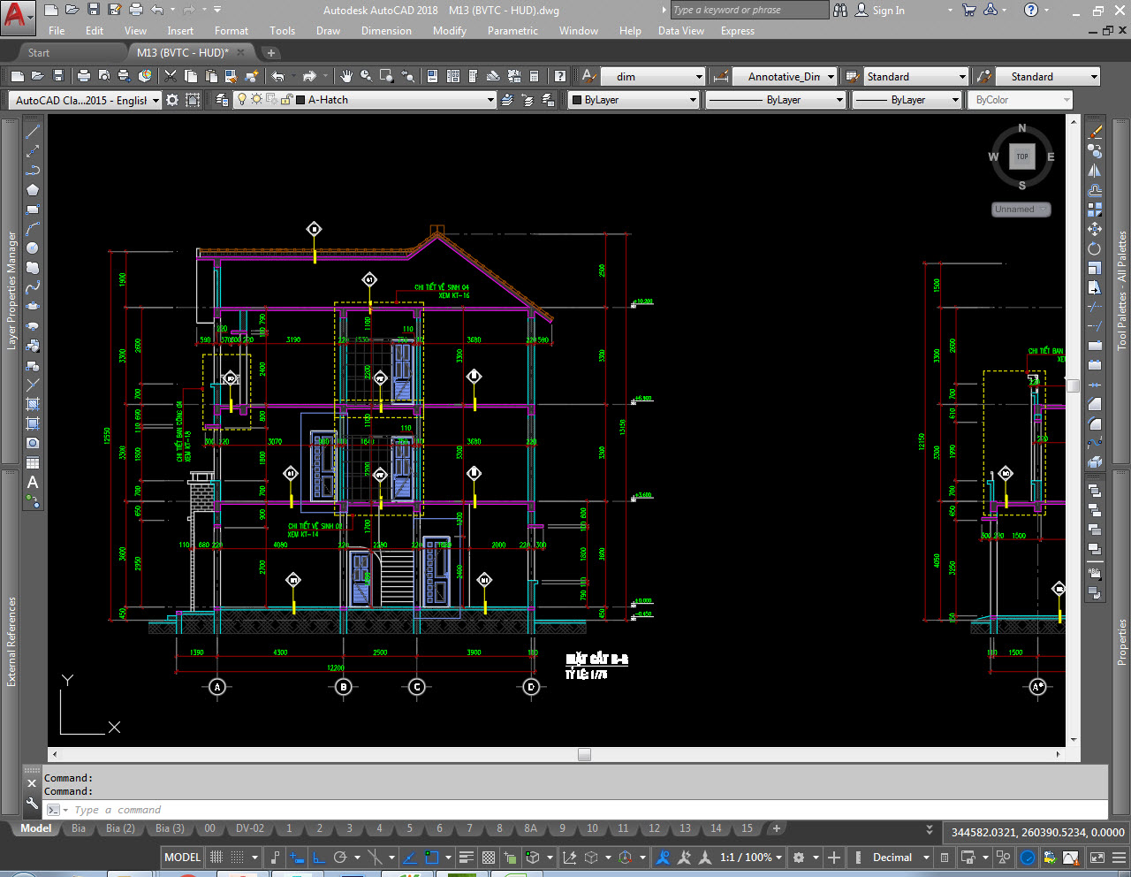Toggle 2D object snap in status bar

[432, 857]
